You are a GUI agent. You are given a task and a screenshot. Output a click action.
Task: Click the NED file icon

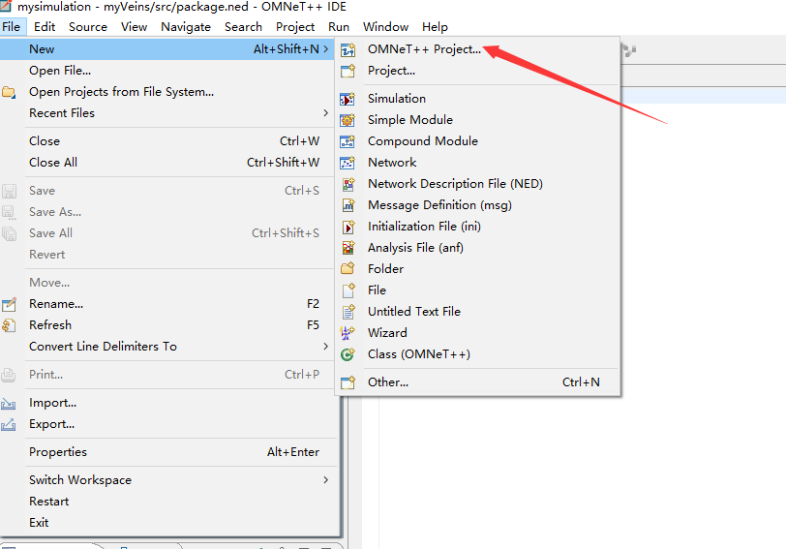[x=348, y=184]
